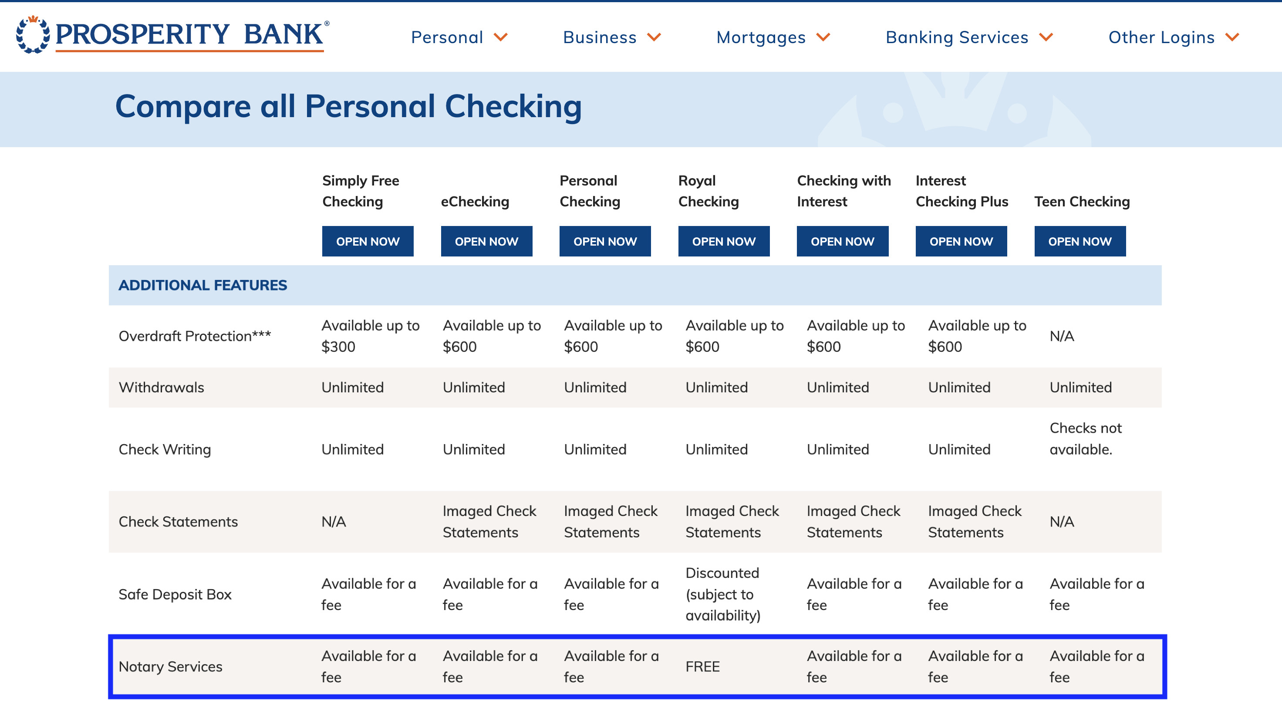Image resolution: width=1282 pixels, height=715 pixels.
Task: Expand the Personal menu chevron
Action: click(501, 37)
